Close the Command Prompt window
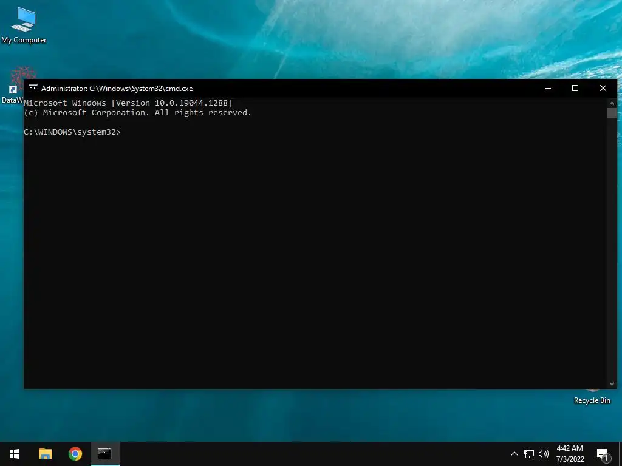 pyautogui.click(x=603, y=89)
